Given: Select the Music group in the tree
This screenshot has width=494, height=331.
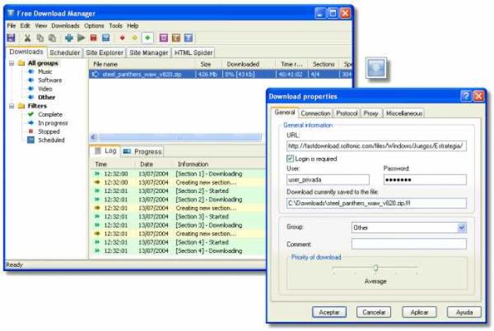Looking at the screenshot, I should [45, 72].
